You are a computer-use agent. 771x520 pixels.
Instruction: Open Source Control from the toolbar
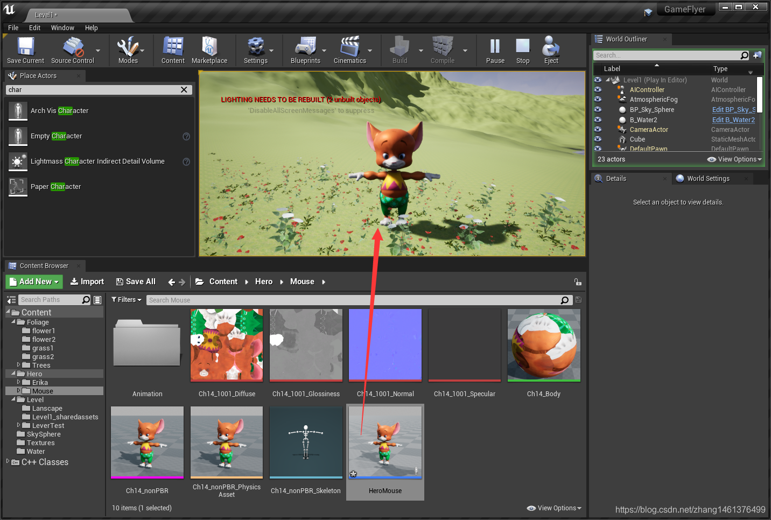click(x=72, y=51)
